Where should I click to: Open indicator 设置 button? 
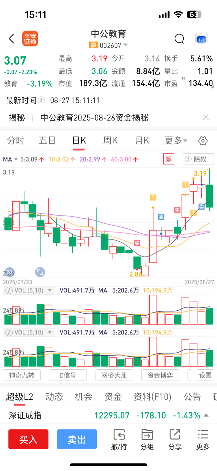[x=205, y=375]
